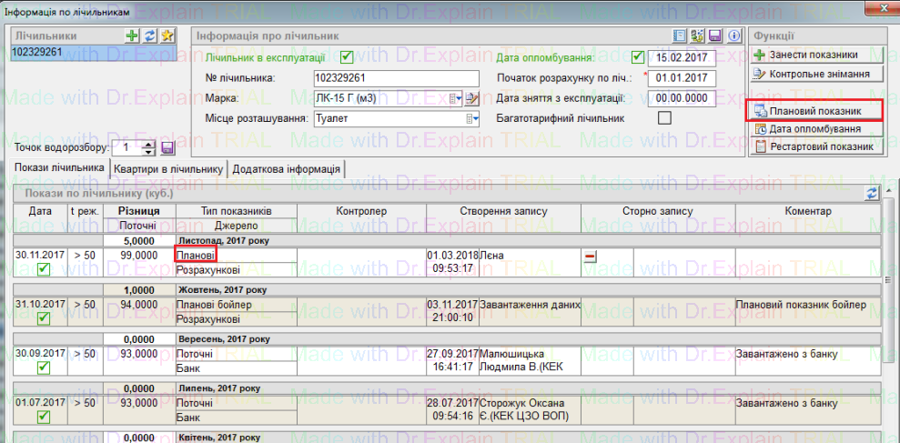Screen dimensions: 900x443
Task: Save the Точок водорозбору value with diskette icon
Action: (x=167, y=147)
